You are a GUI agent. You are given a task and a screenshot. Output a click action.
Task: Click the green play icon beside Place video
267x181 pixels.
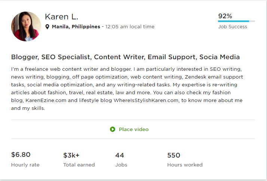(113, 129)
